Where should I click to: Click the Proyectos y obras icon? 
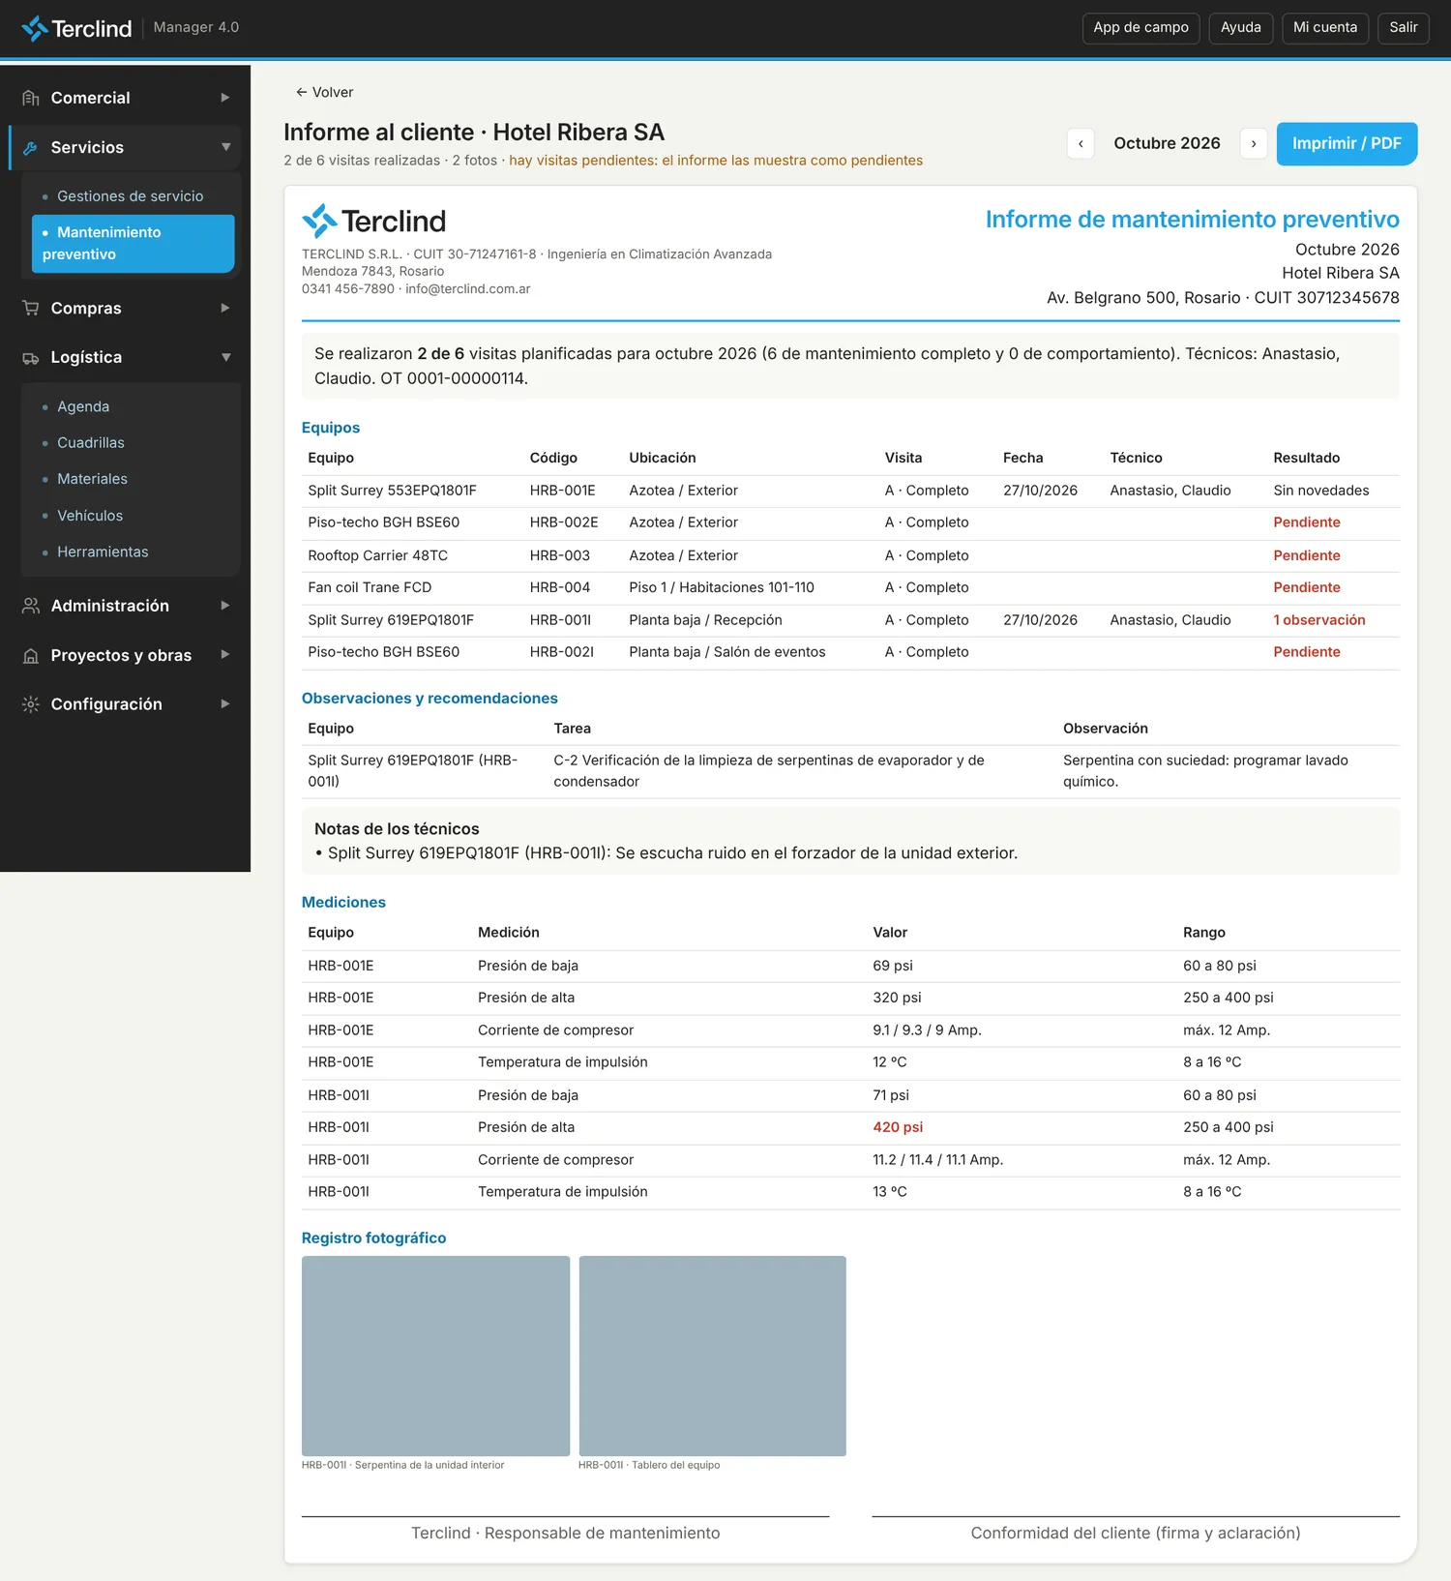pyautogui.click(x=31, y=655)
